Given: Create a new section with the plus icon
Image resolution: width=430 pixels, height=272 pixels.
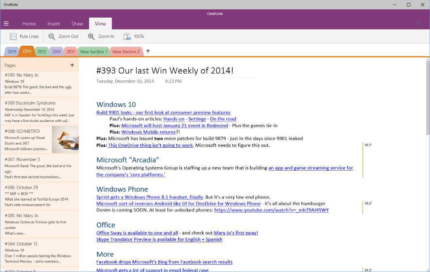Looking at the screenshot, I should coord(148,51).
